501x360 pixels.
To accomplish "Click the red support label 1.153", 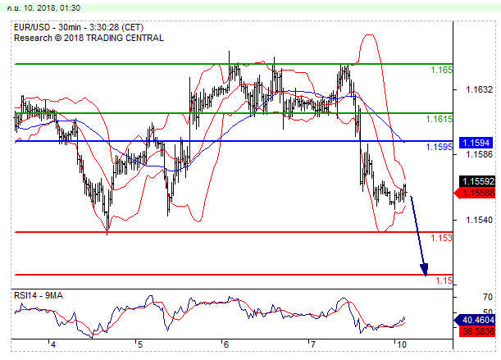I will pos(441,238).
